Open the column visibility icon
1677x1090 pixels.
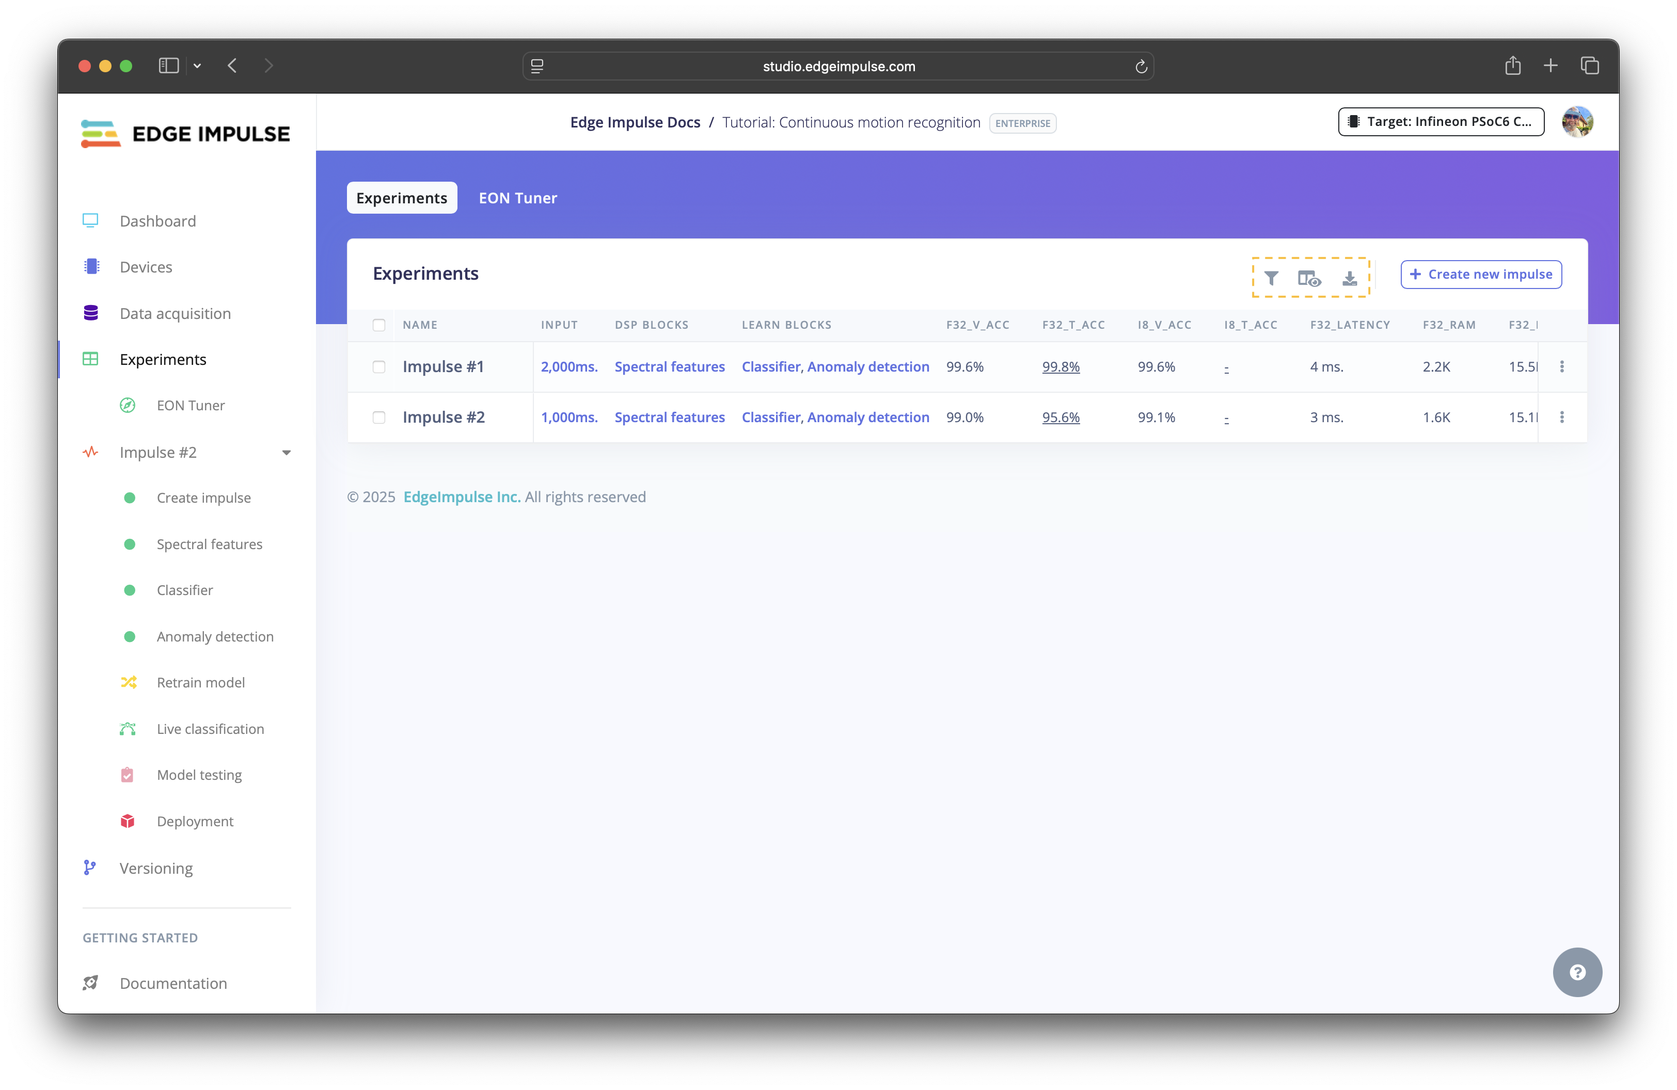[1309, 278]
